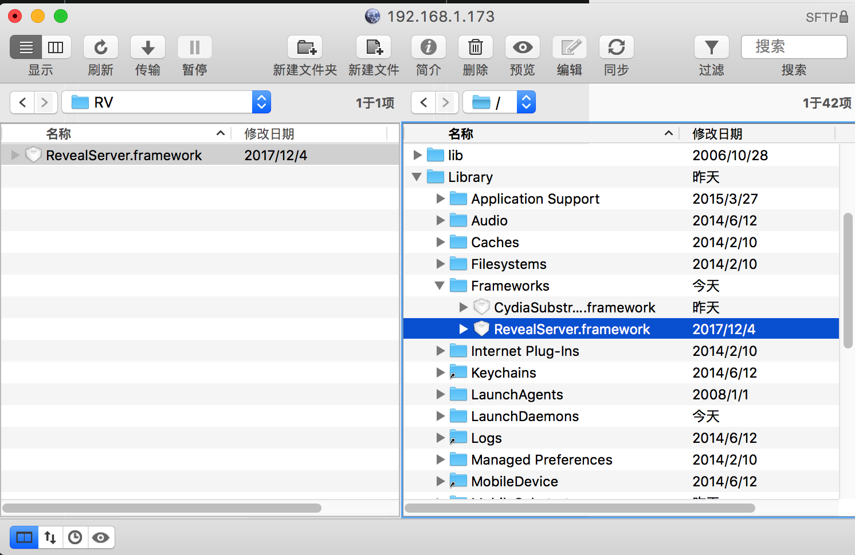Click remote pane vertical scrollbar
Viewport: 855px width, 555px height.
[848, 280]
